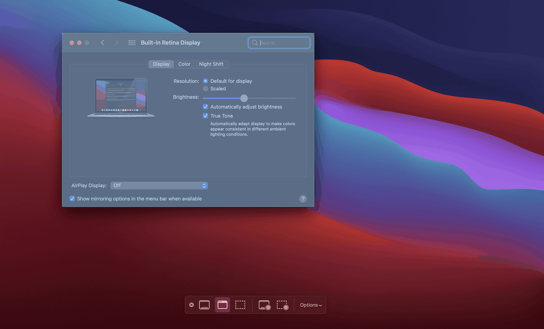Click the Brightness slider knob

[244, 98]
